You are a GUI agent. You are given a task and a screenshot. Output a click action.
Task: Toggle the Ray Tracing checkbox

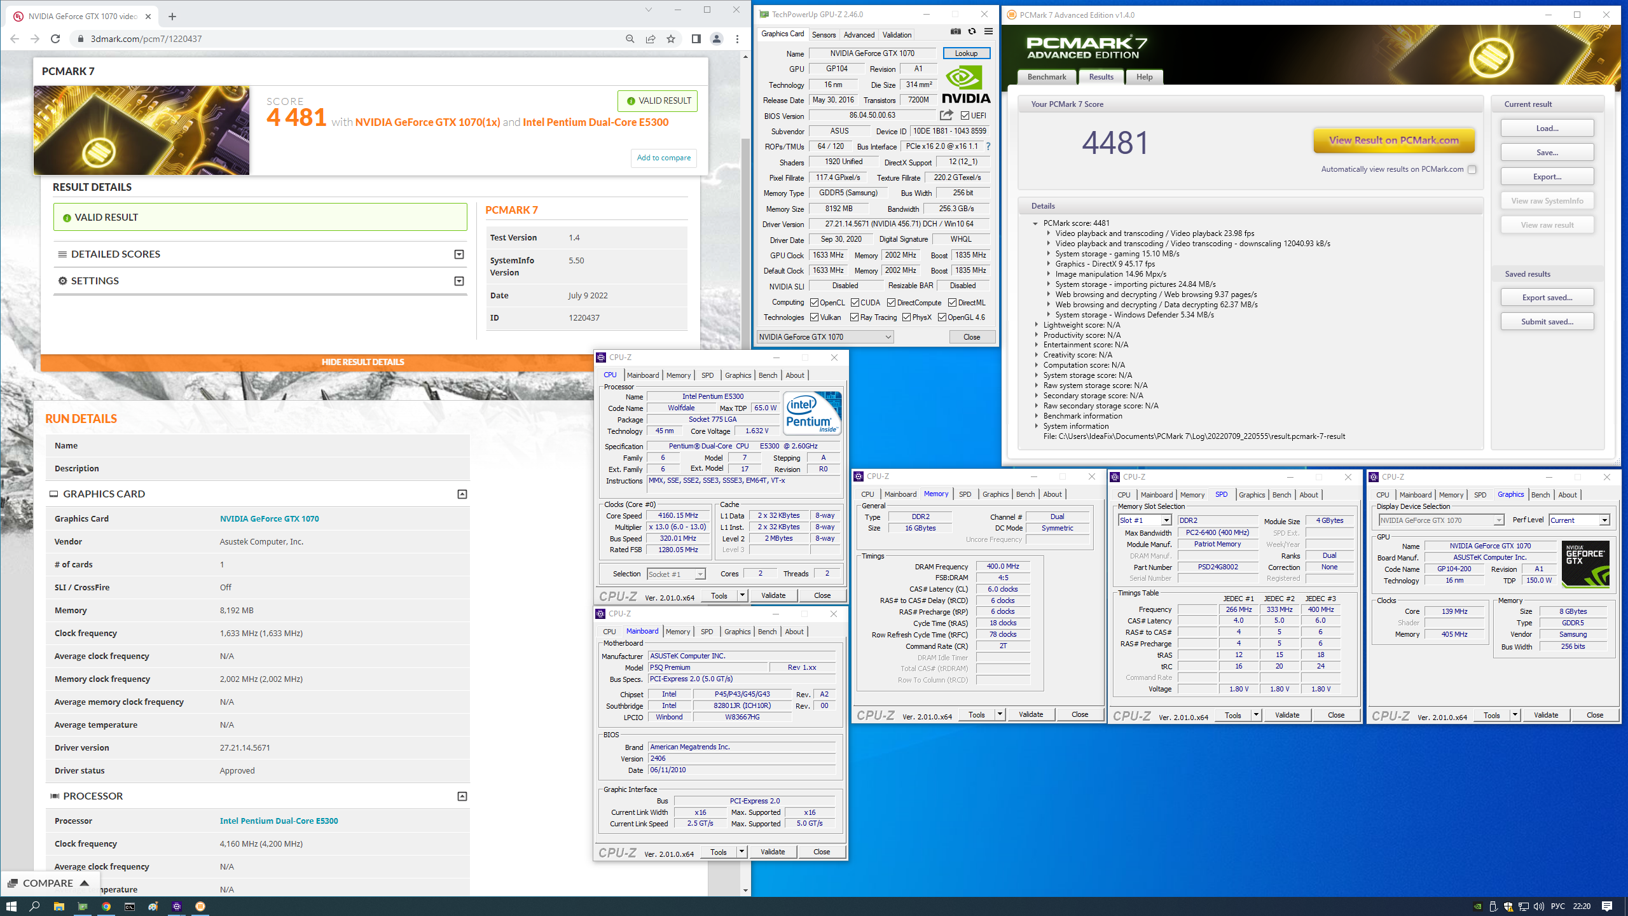click(854, 317)
